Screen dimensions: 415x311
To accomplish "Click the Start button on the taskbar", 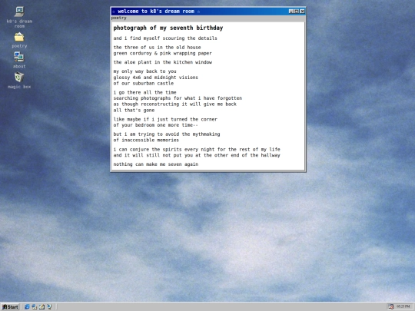I will [x=10, y=306].
